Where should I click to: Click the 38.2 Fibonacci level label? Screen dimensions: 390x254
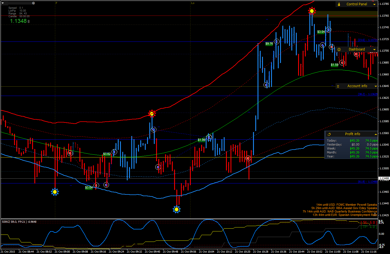click(x=368, y=94)
